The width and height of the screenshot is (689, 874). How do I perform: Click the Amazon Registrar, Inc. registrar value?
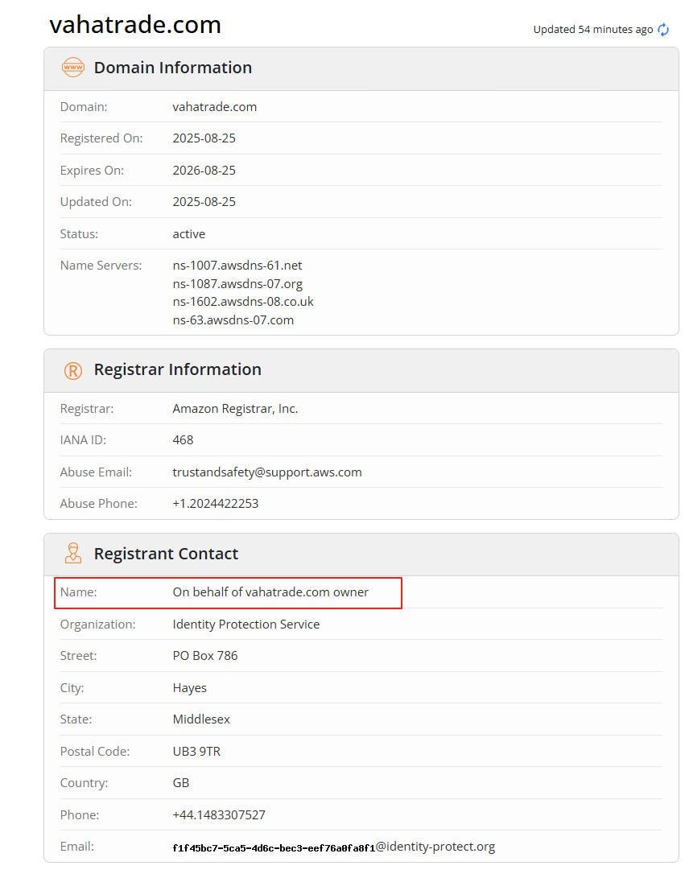(x=235, y=409)
